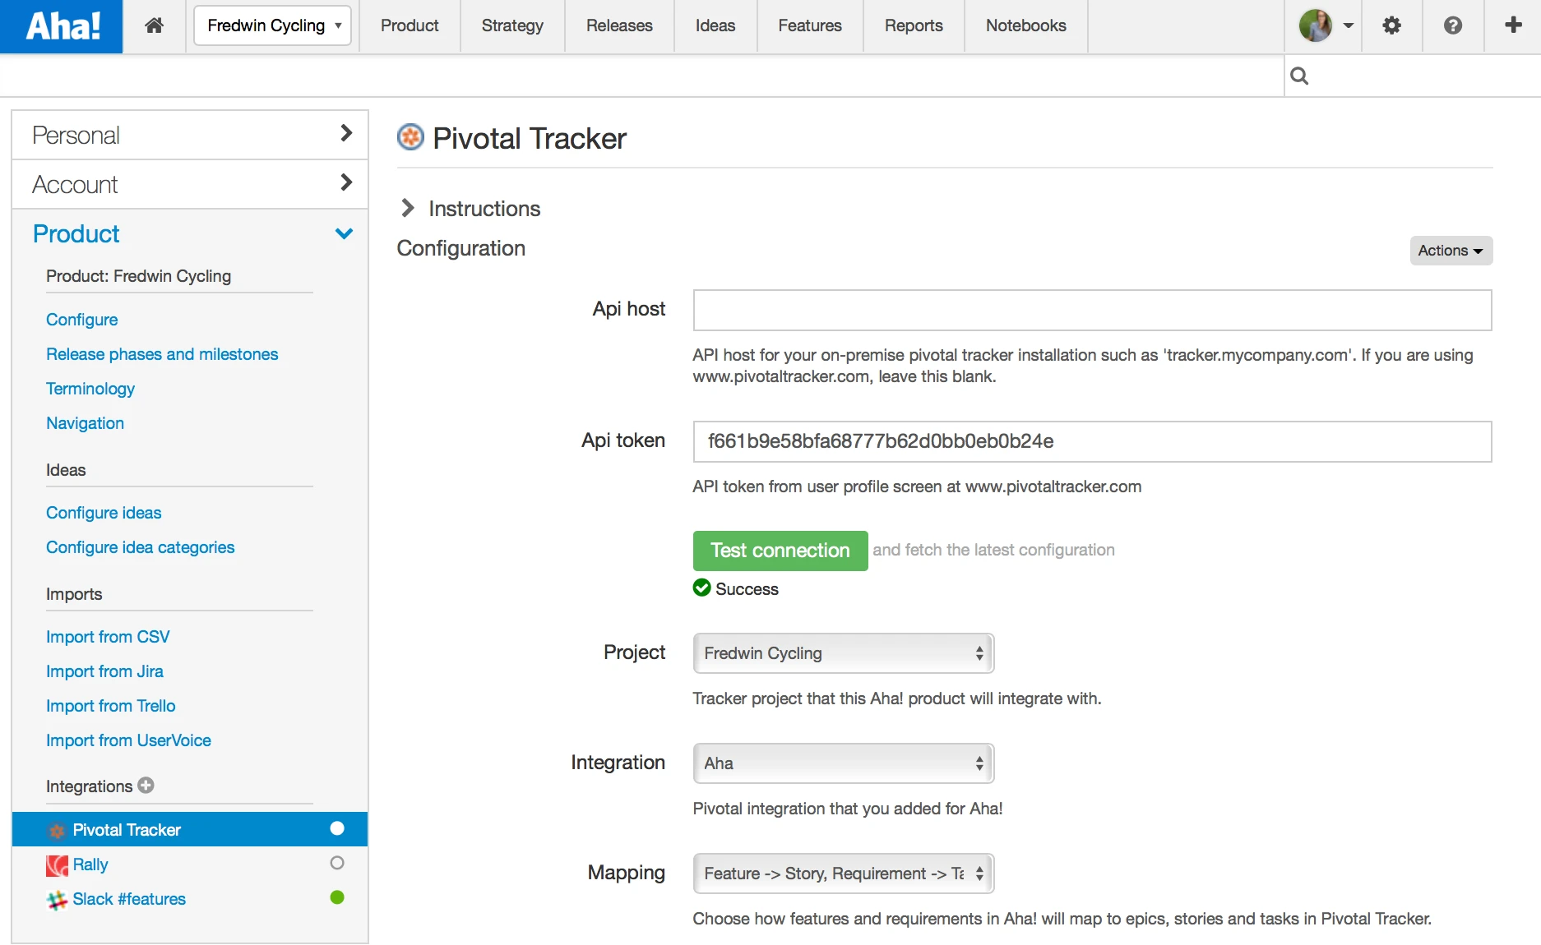This screenshot has width=1541, height=945.
Task: Toggle the Pivotal Tracker enabled status dot
Action: pos(337,828)
